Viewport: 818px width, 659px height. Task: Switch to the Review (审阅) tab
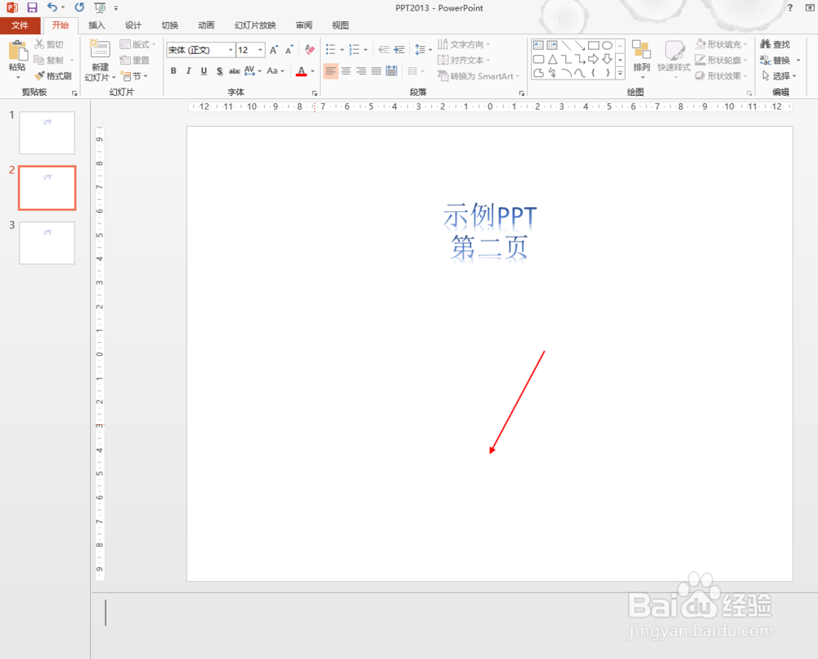click(x=303, y=25)
